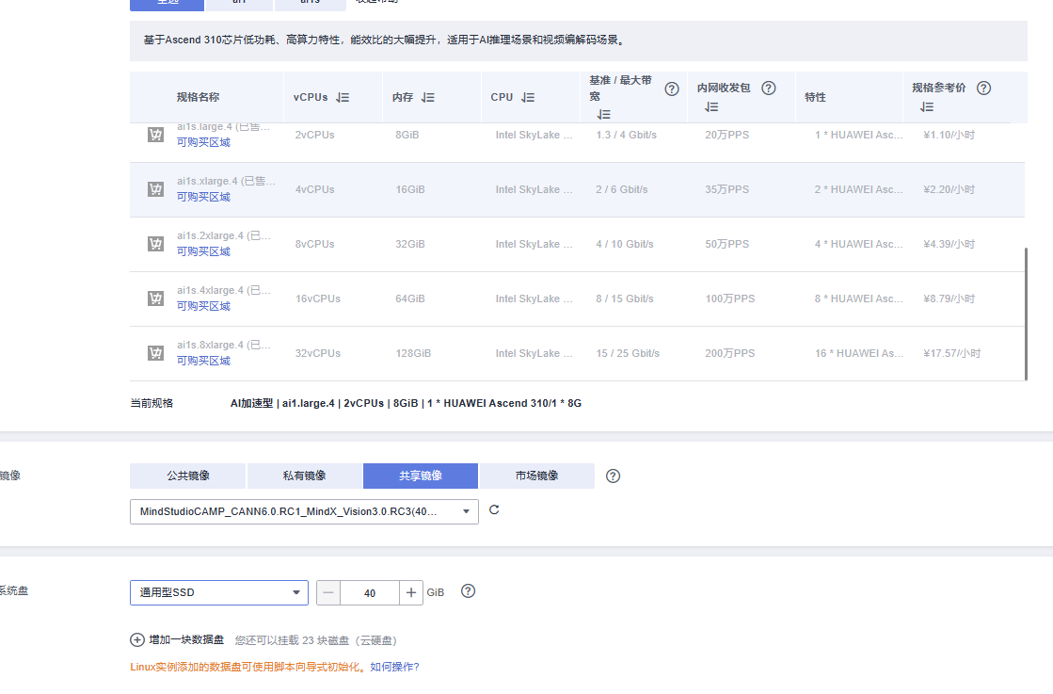
Task: Open 通用型SSD disk type dropdown
Action: (x=219, y=592)
